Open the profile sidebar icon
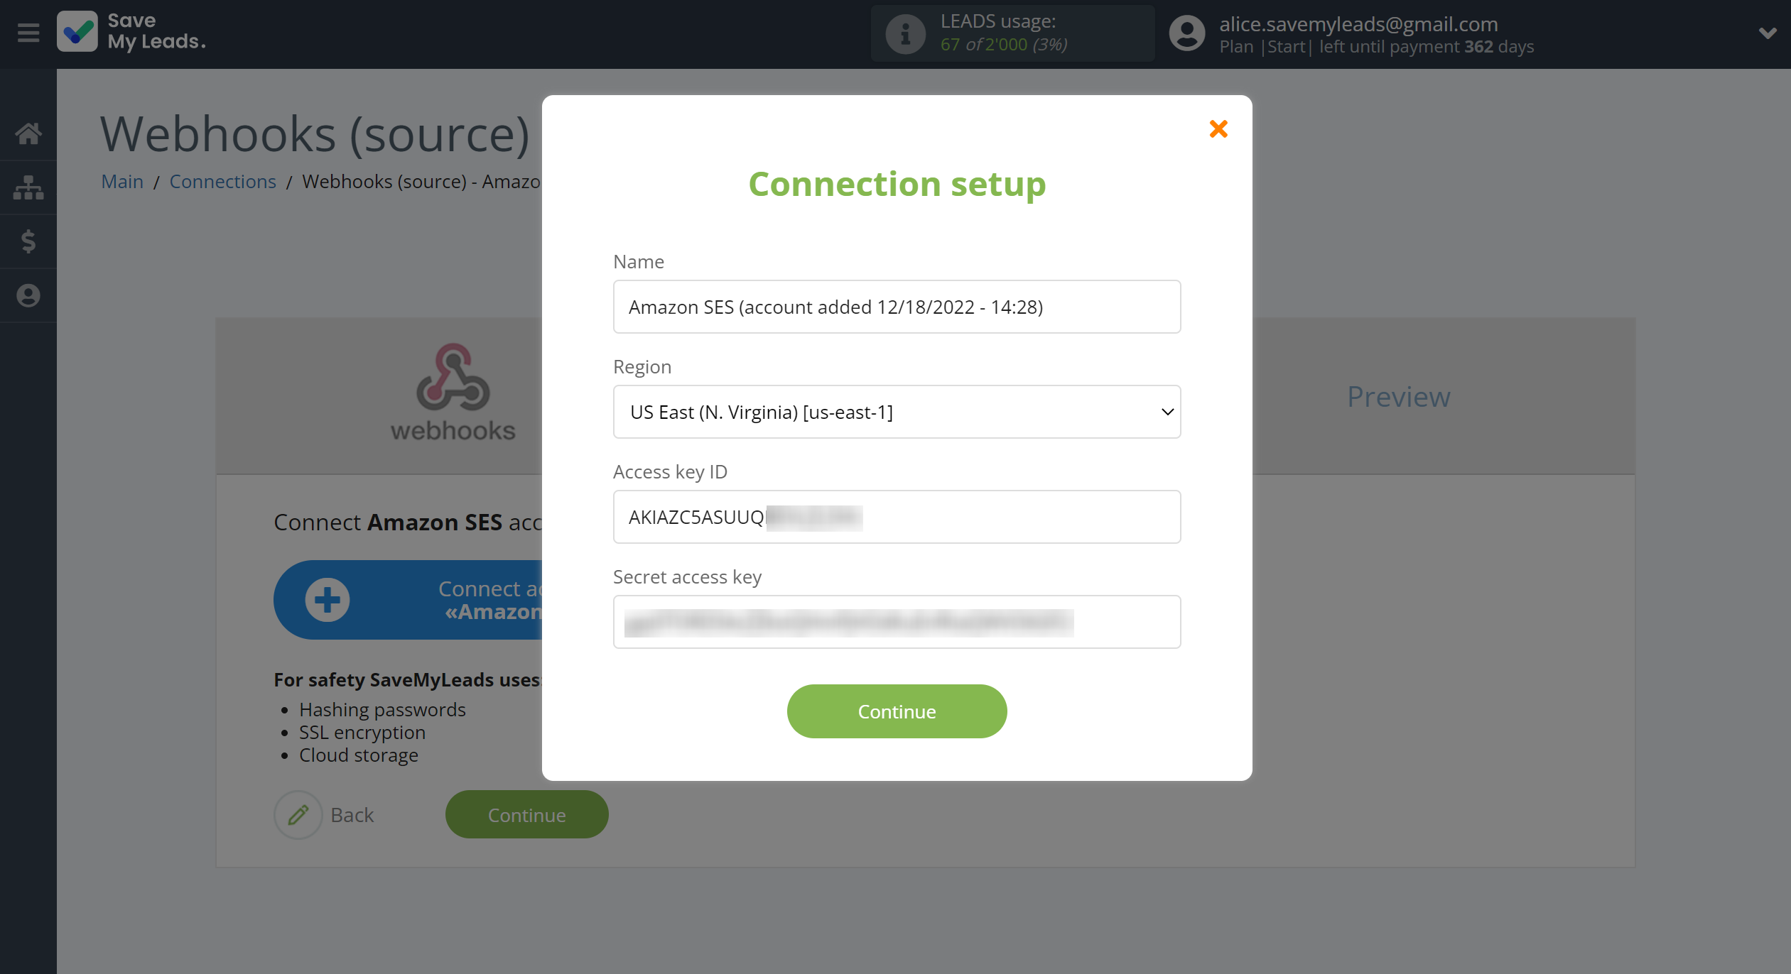 click(28, 295)
